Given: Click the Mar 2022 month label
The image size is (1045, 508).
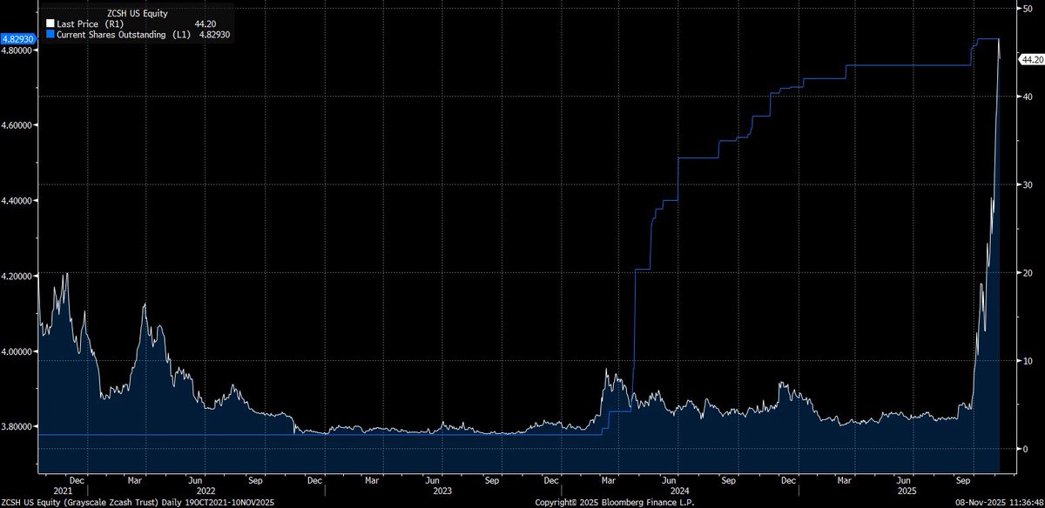Looking at the screenshot, I should (x=135, y=479).
